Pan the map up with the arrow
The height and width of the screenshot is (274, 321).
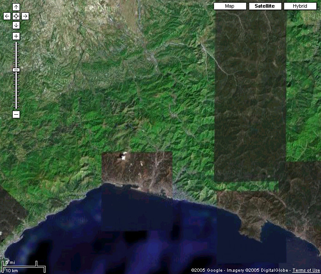pos(16,7)
